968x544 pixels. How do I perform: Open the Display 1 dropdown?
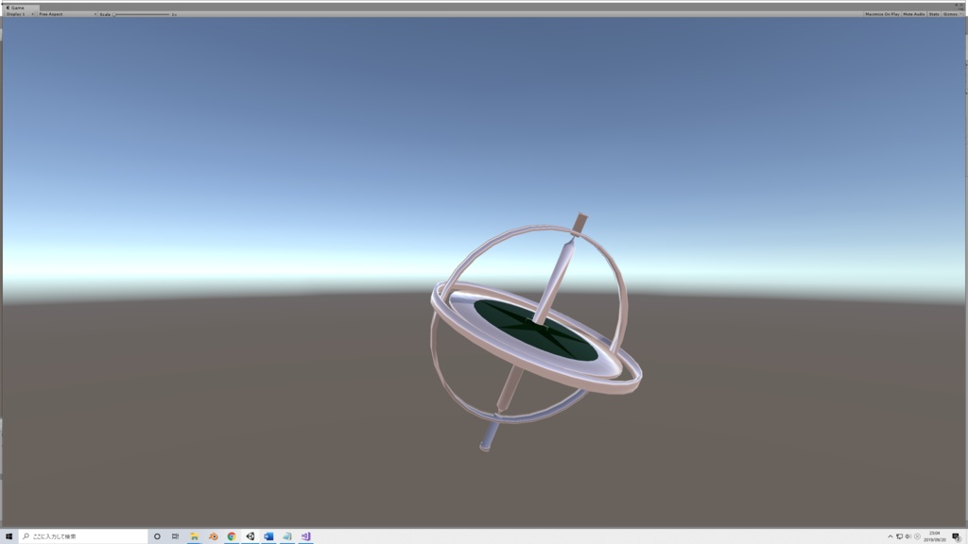pyautogui.click(x=20, y=14)
